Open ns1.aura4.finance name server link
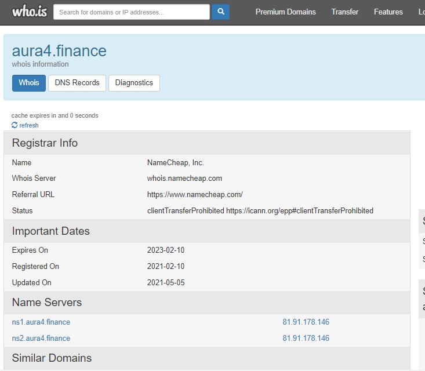The width and height of the screenshot is (425, 371). pos(41,322)
